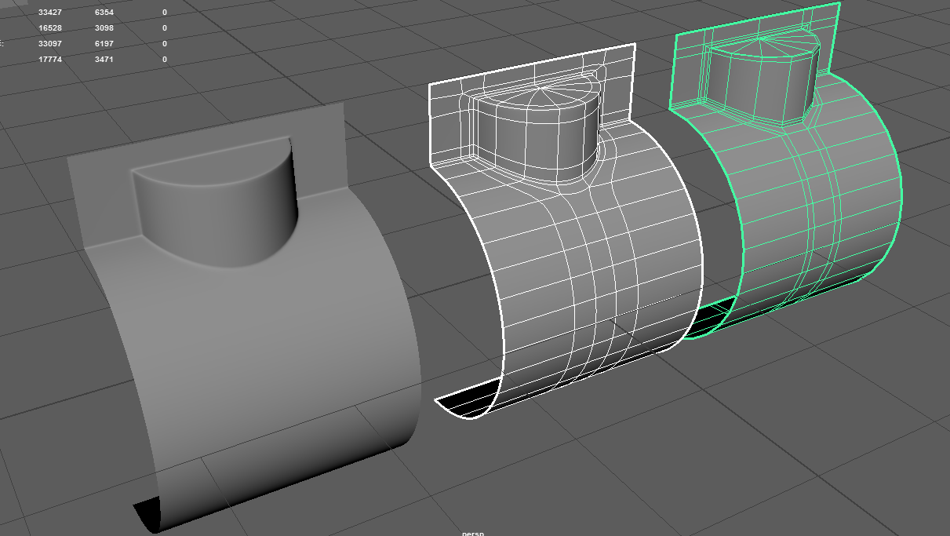Click the value 3098 in the HUD
The width and height of the screenshot is (950, 536).
pos(104,28)
